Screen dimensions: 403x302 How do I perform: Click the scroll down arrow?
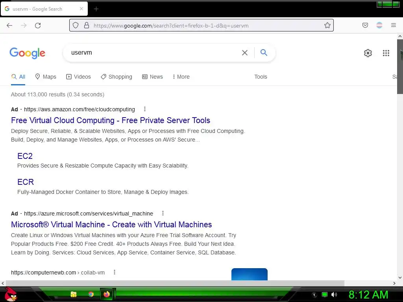(400, 277)
